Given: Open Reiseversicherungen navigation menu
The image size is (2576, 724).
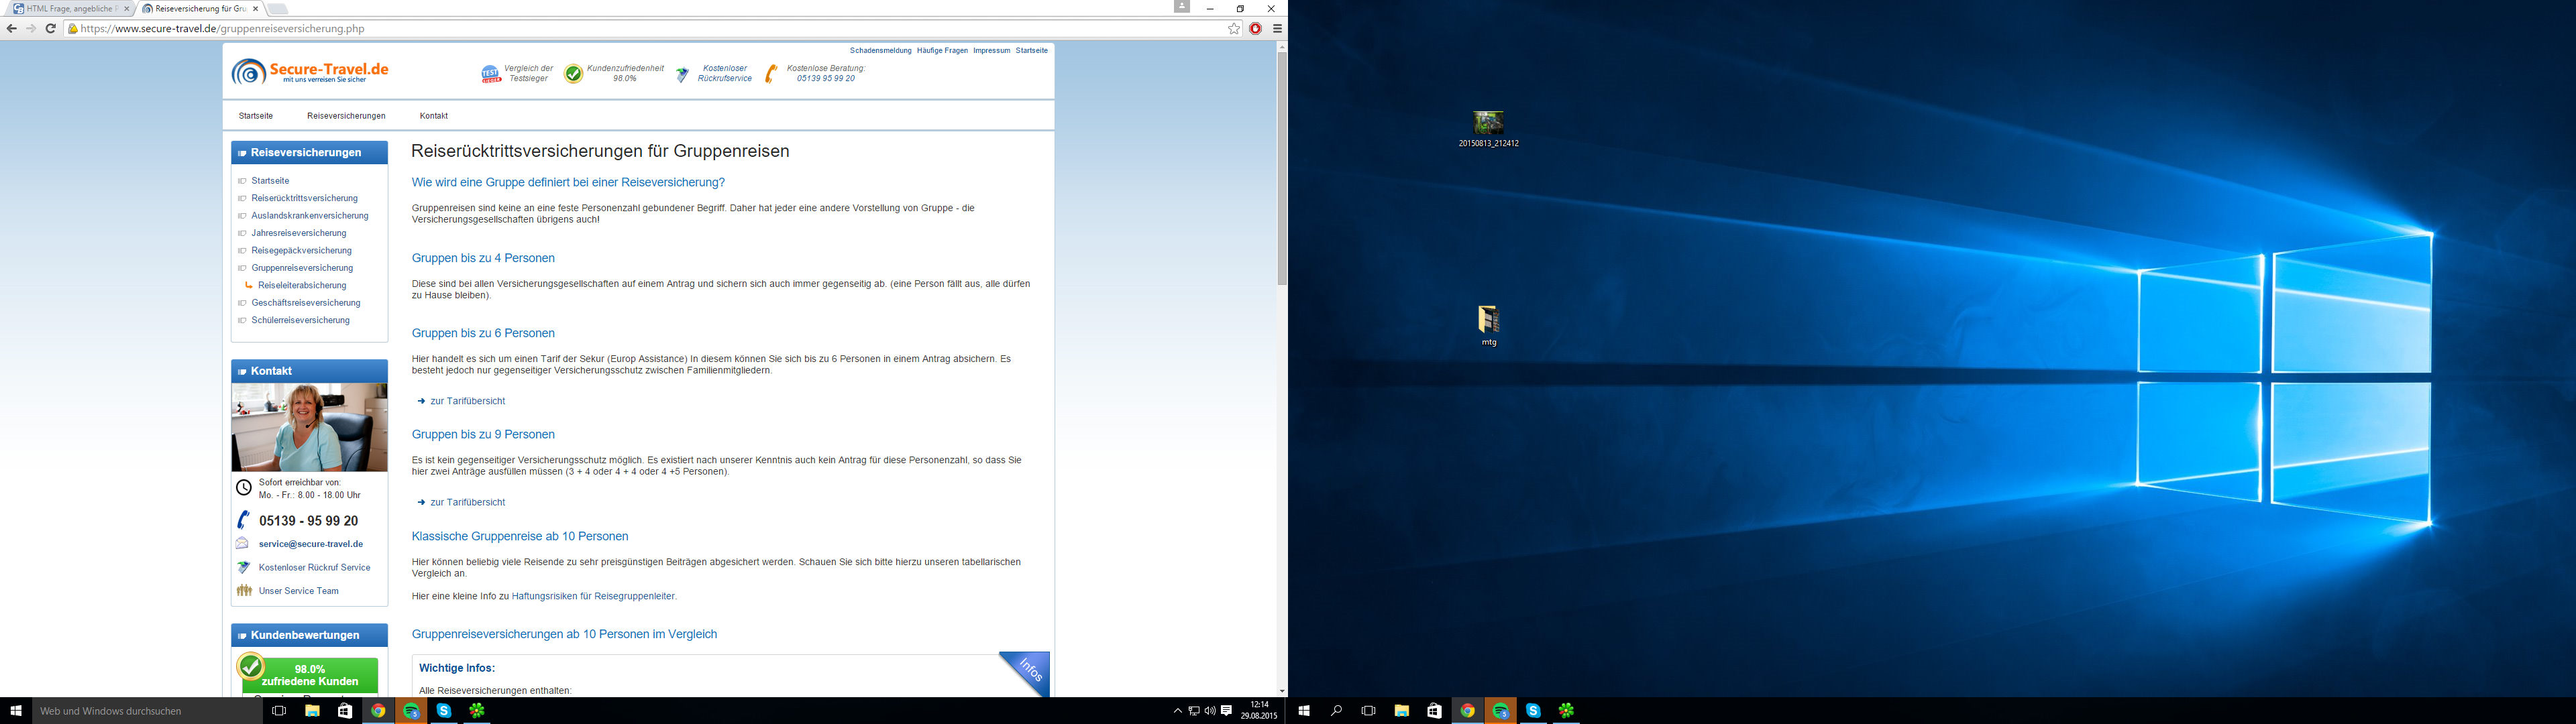Looking at the screenshot, I should [x=346, y=116].
